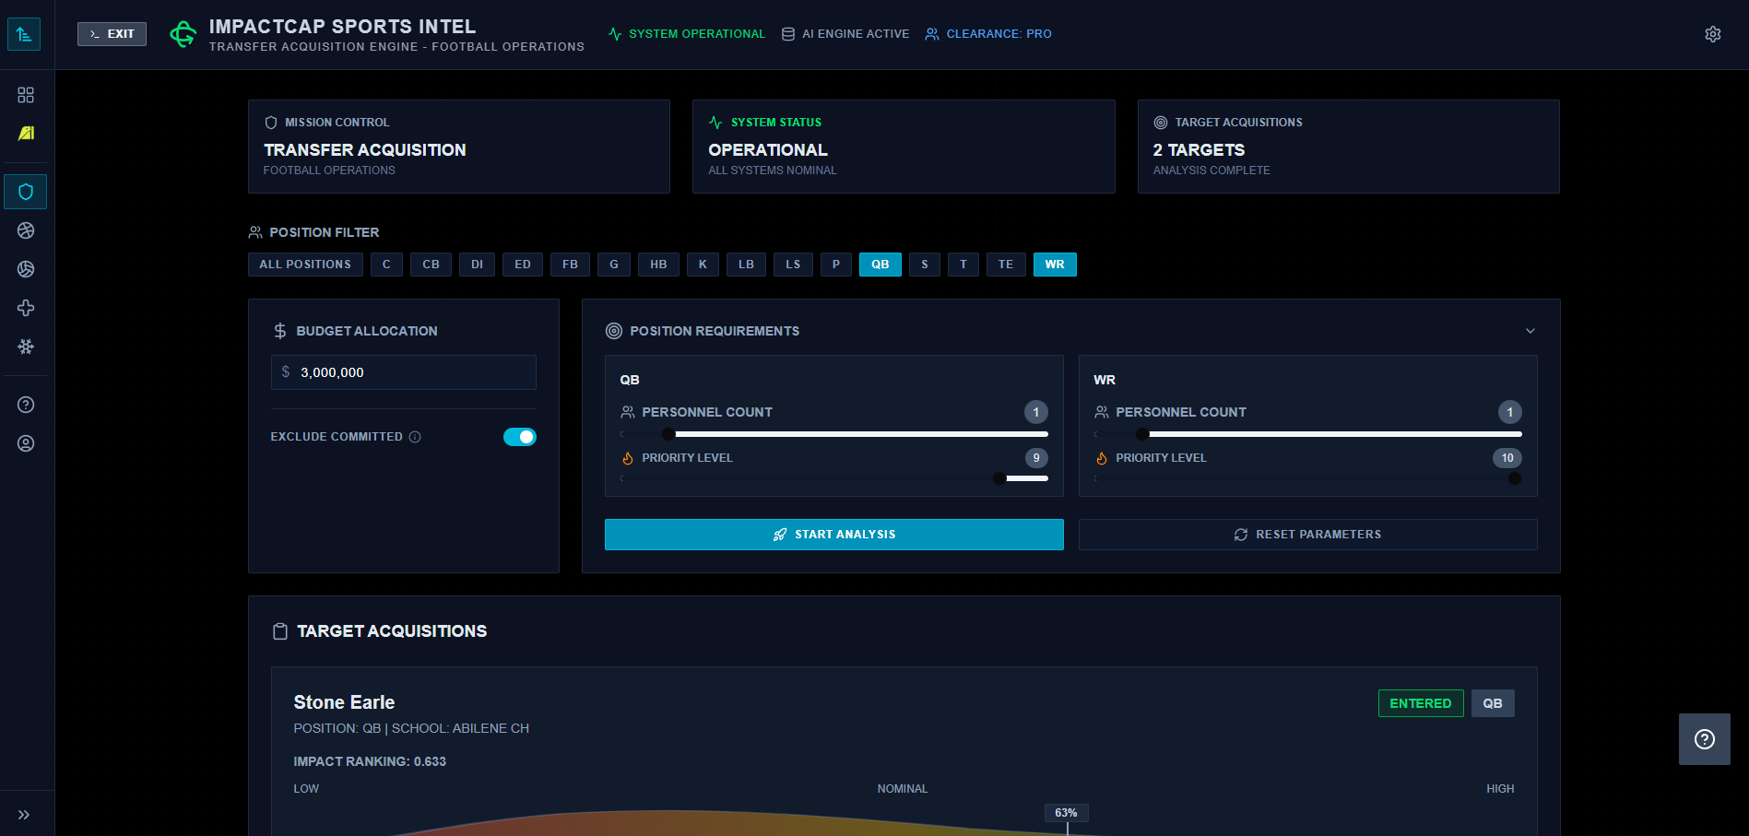
Task: Click the Target Acquisitions target icon in card
Action: click(1161, 123)
